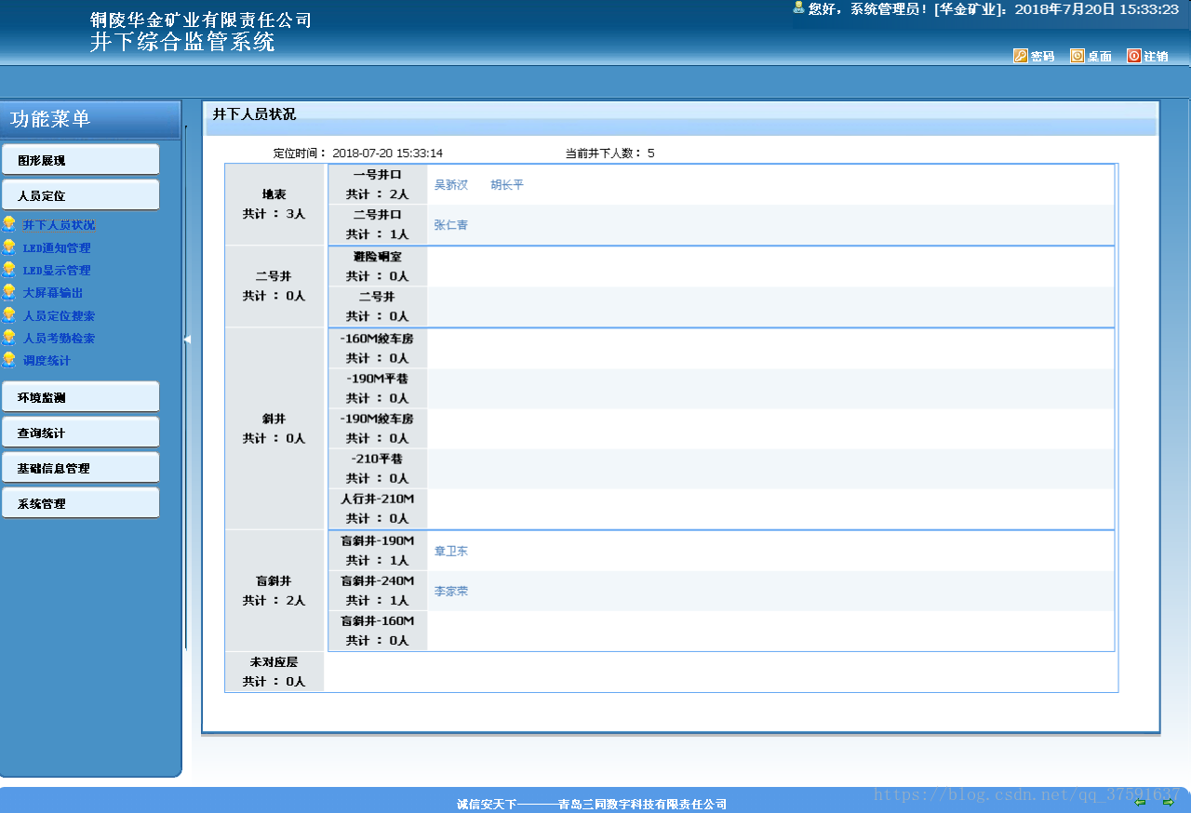1191x813 pixels.
Task: Click the 避险硐室 location cell
Action: pyautogui.click(x=378, y=266)
